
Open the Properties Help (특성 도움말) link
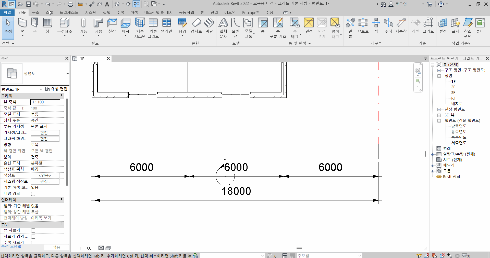[11, 247]
